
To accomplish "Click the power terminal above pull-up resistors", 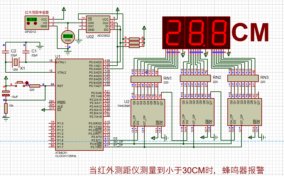I will point(144,28).
